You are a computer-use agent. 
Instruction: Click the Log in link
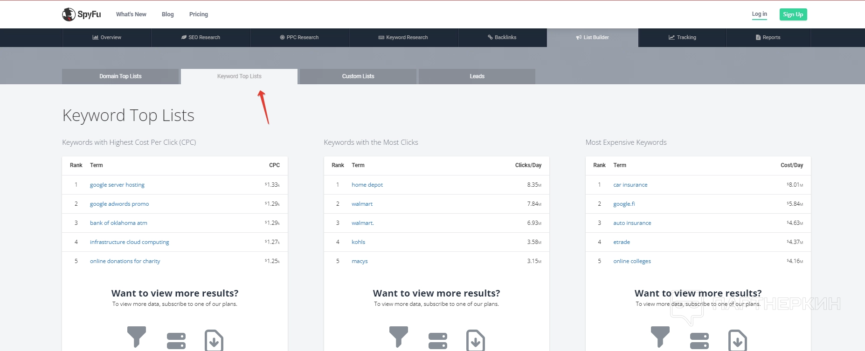coord(759,14)
